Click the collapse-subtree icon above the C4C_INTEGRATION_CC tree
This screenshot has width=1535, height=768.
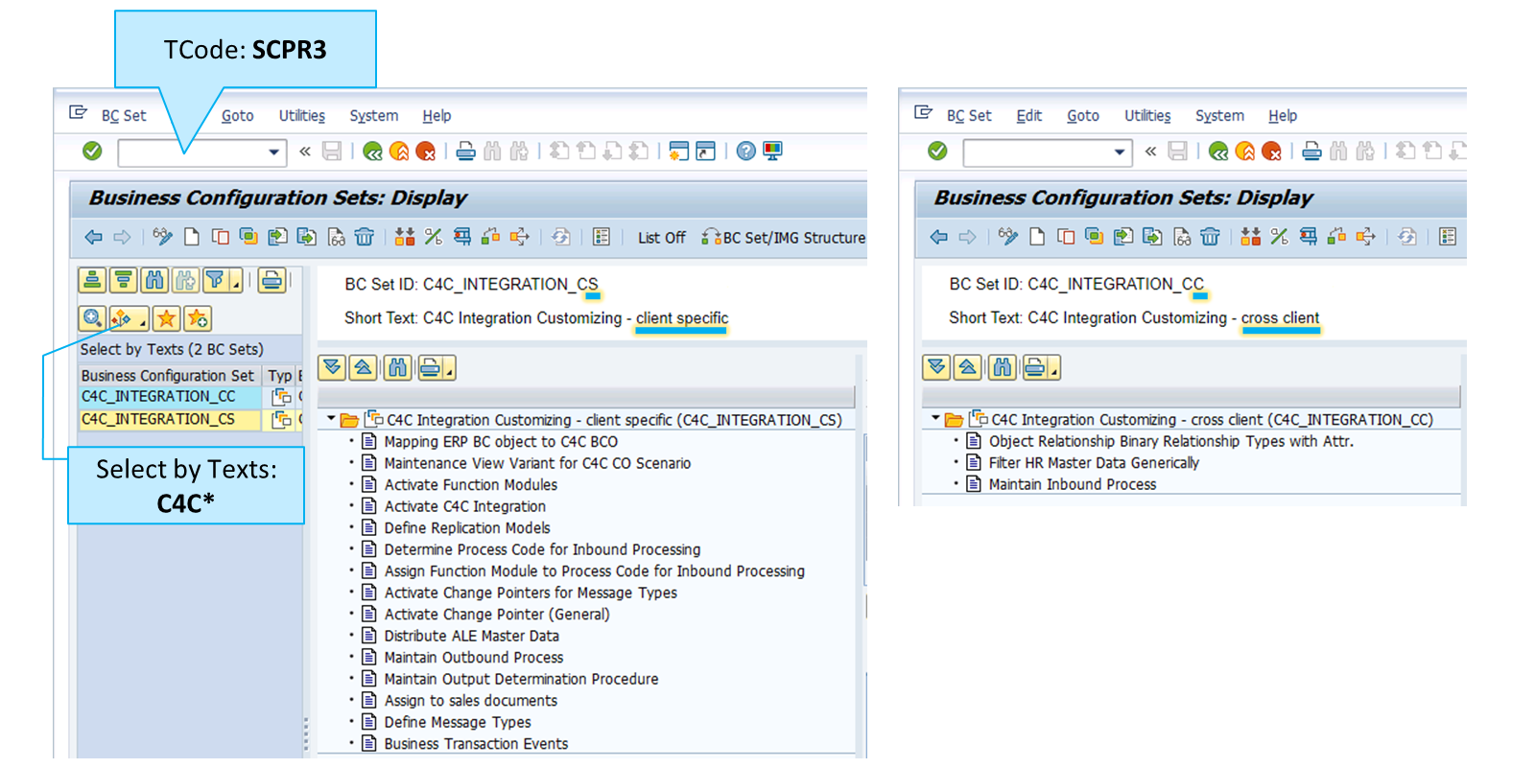[x=968, y=367]
